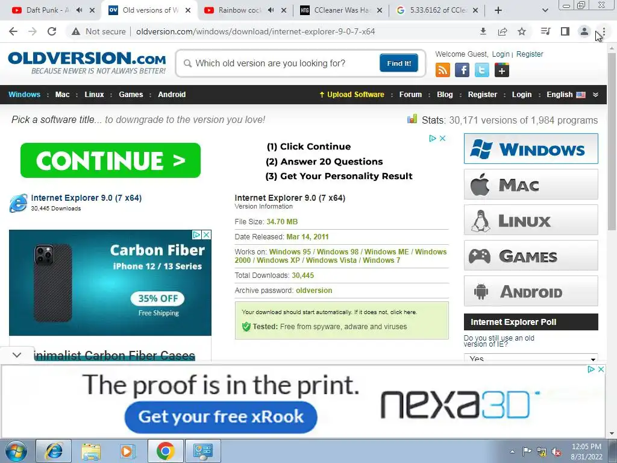This screenshot has width=617, height=463.
Task: Open the Mac menu item
Action: point(62,95)
